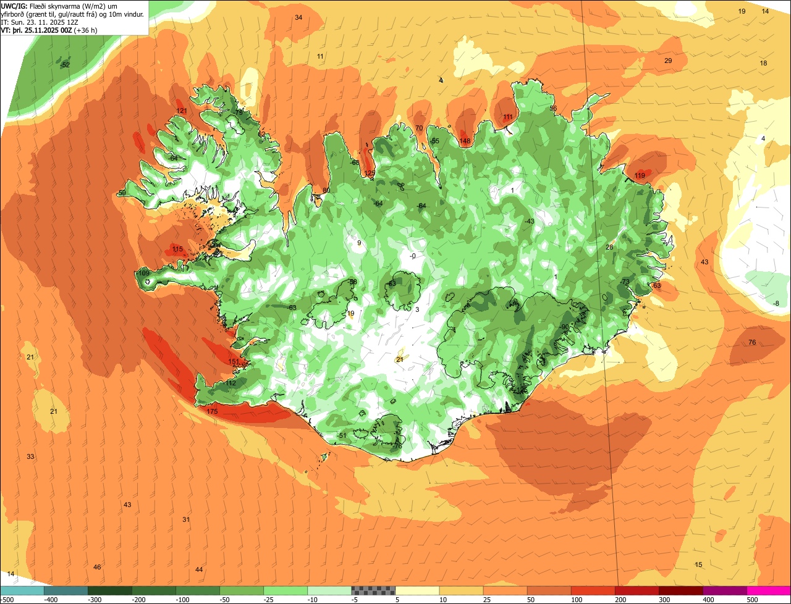
Task: Click the '-52' value in the top-left green area
Action: [x=66, y=65]
